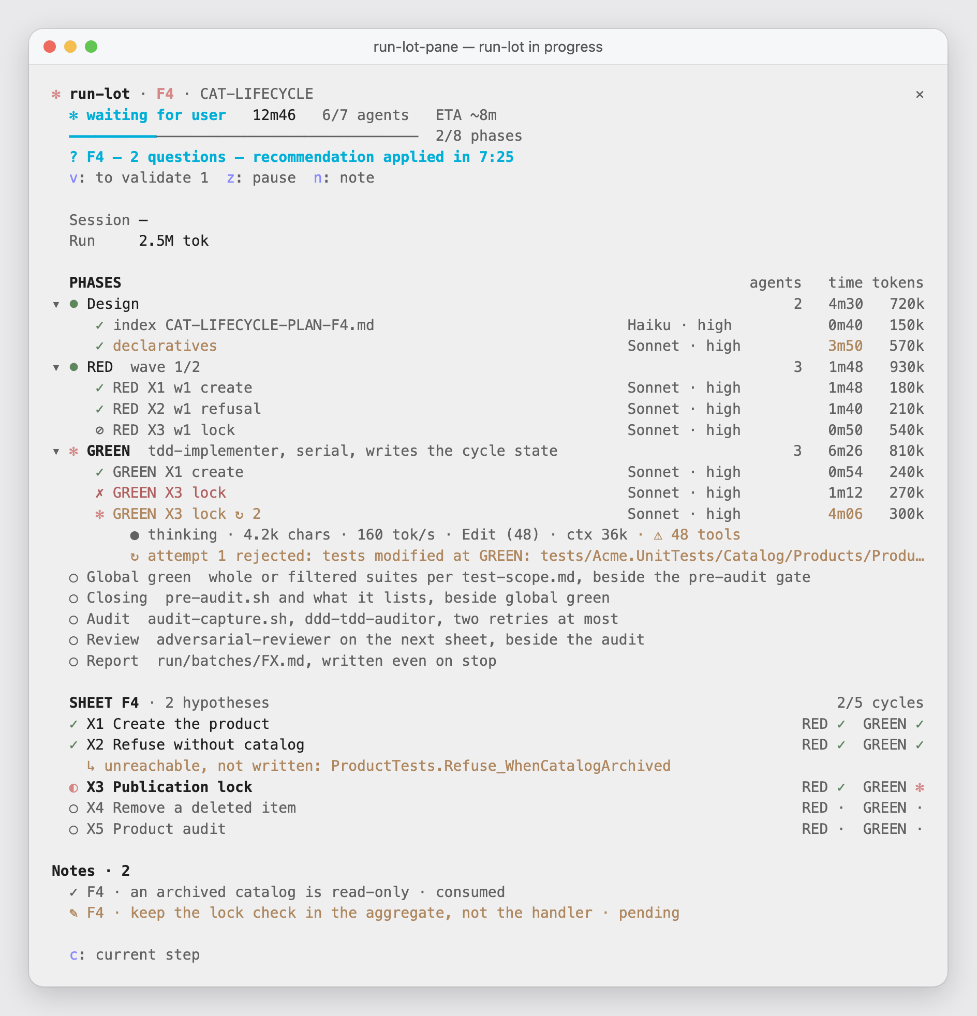Select the X1 Create the product cycle
This screenshot has width=977, height=1016.
[496, 724]
